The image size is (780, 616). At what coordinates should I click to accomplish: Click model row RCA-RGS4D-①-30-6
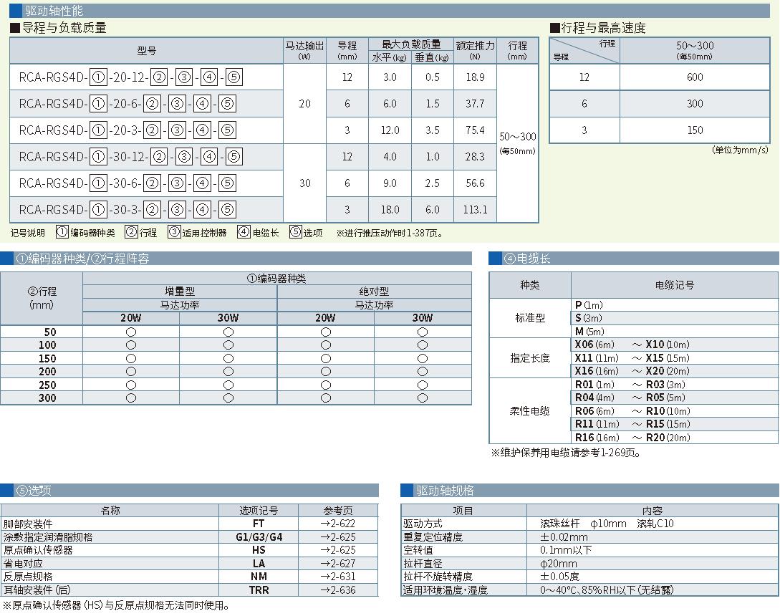[x=127, y=183]
